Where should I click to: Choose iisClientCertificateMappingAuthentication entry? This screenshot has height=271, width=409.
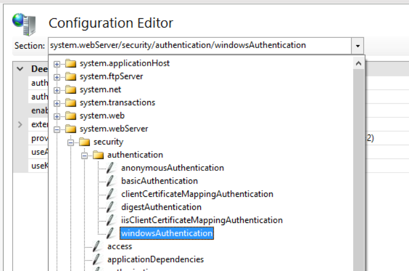tap(202, 220)
